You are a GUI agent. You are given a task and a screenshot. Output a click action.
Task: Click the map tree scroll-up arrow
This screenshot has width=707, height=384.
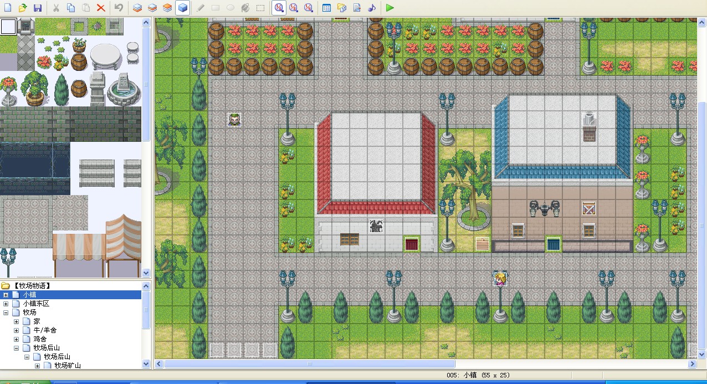pyautogui.click(x=146, y=286)
